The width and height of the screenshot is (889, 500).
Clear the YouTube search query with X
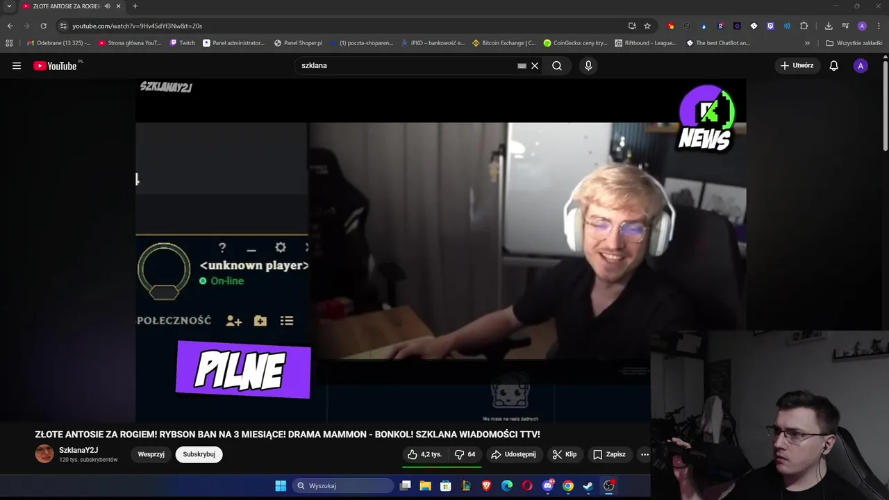point(535,66)
